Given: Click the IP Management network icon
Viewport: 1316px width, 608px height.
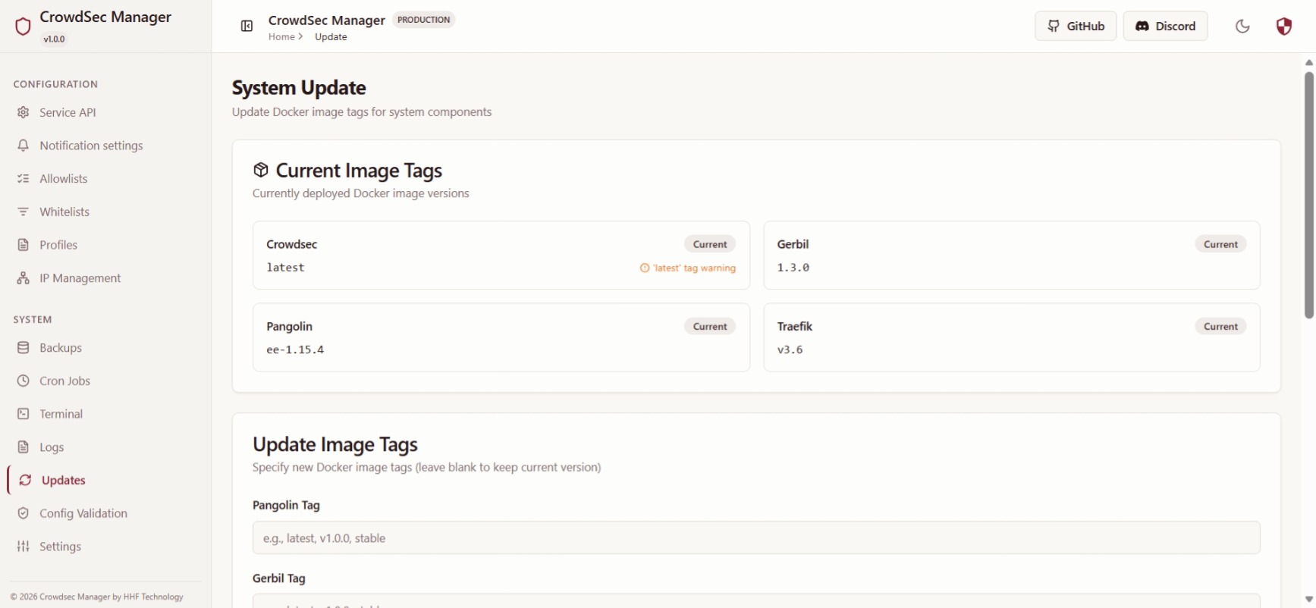Looking at the screenshot, I should [x=24, y=278].
